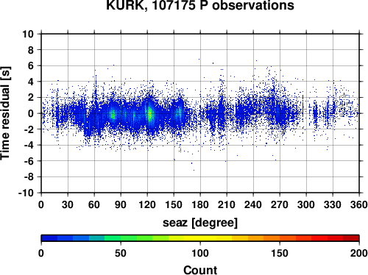Click the 'seaz [degree]' x-axis label
This screenshot has width=368, height=275.
coord(200,223)
